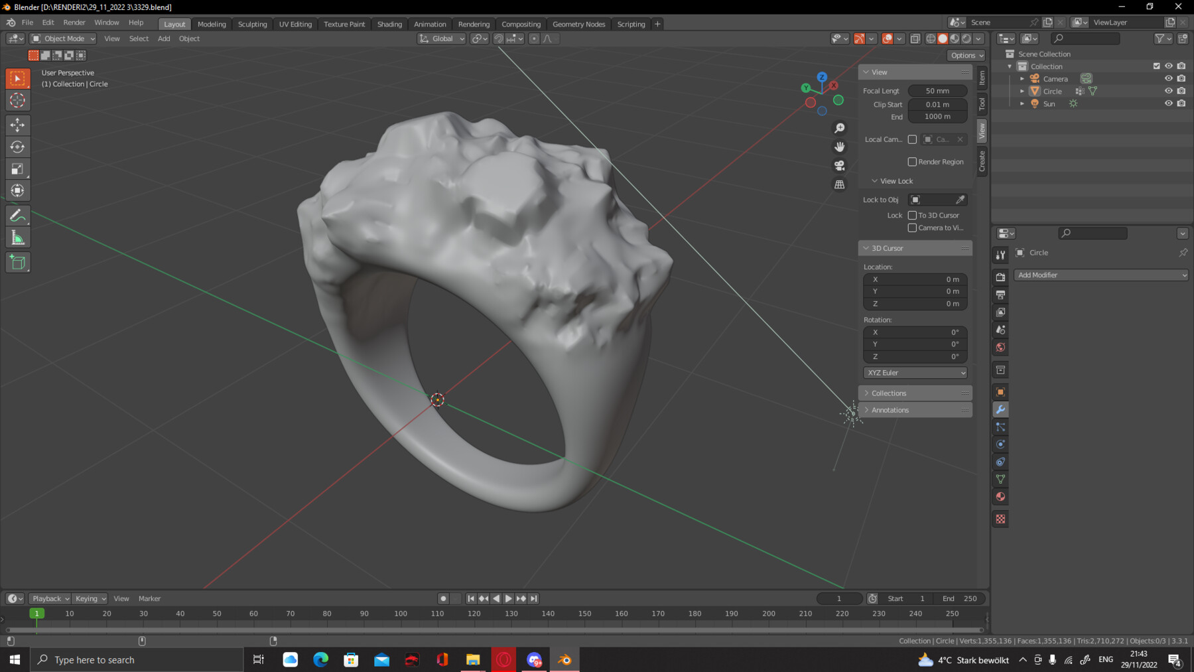Click the Add Modifier button
The width and height of the screenshot is (1194, 672).
click(x=1100, y=275)
